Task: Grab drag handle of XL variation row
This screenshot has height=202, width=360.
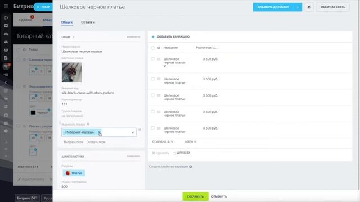Action: (159, 59)
